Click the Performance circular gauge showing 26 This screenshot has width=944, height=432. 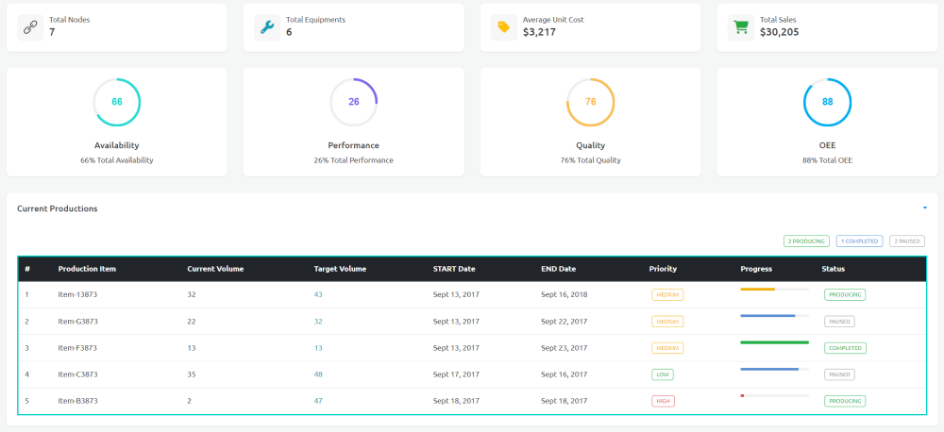coord(353,102)
